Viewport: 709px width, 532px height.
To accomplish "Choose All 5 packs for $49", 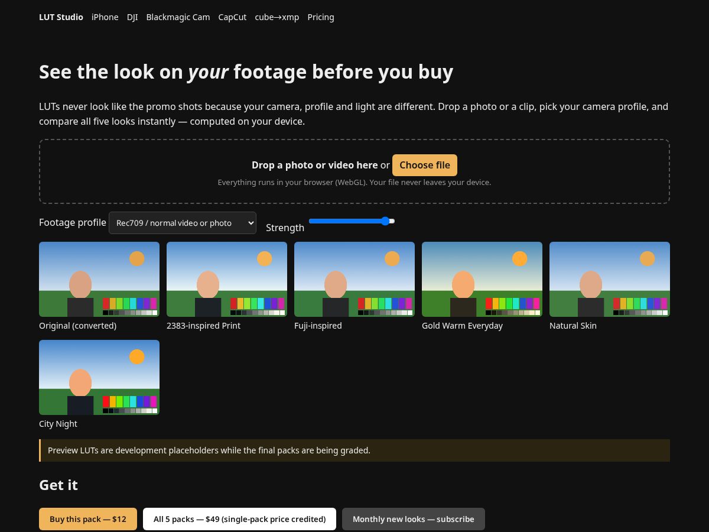I will tap(239, 519).
